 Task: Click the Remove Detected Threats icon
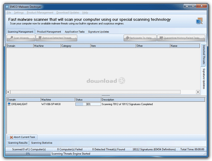coord(40,38)
